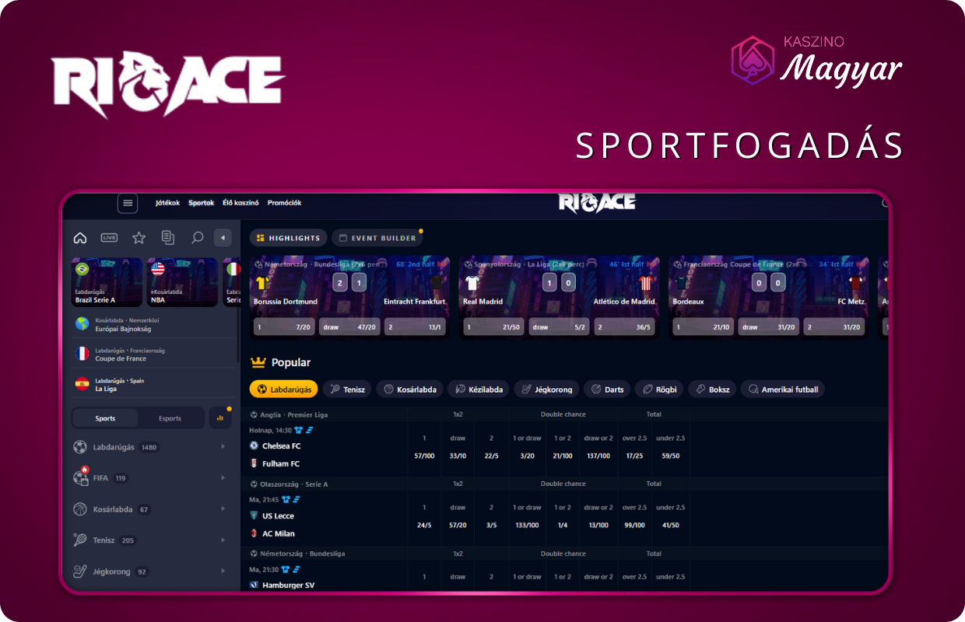Select the Labdarúgás popular filter chip
The image size is (965, 622).
click(284, 390)
